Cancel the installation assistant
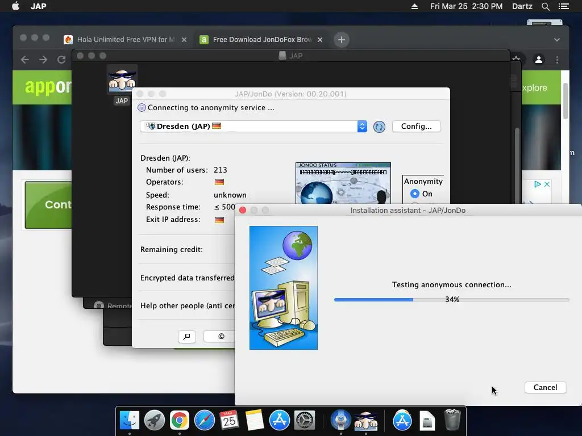The image size is (582, 436). (545, 387)
